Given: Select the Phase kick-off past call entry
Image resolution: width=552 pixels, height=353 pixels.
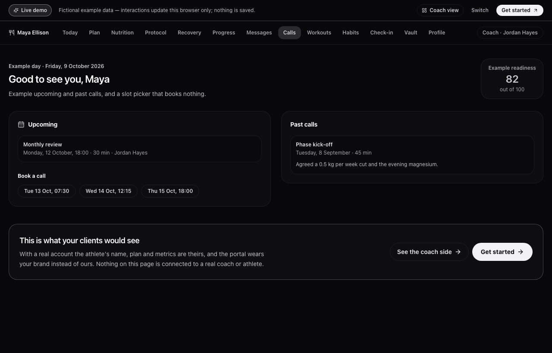Looking at the screenshot, I should (x=412, y=155).
